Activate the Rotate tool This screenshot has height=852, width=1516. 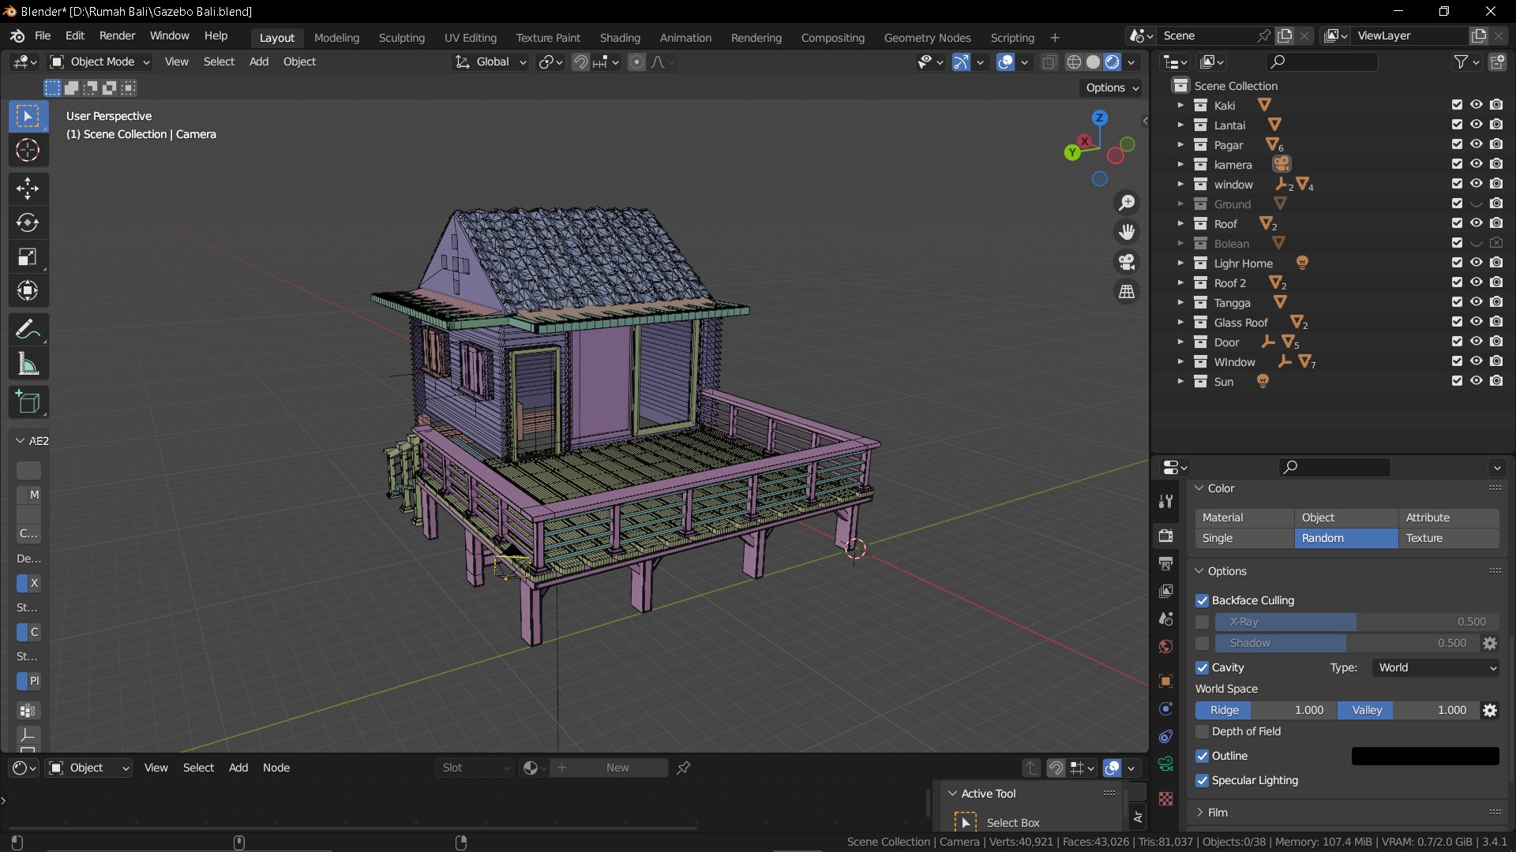[28, 222]
